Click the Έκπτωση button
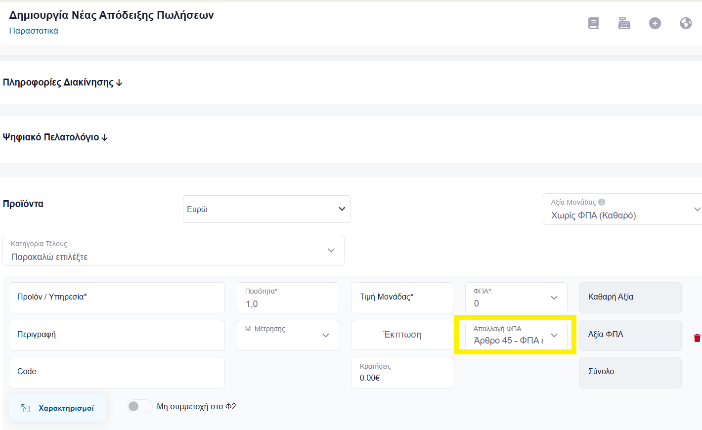702x430 pixels. tap(402, 335)
